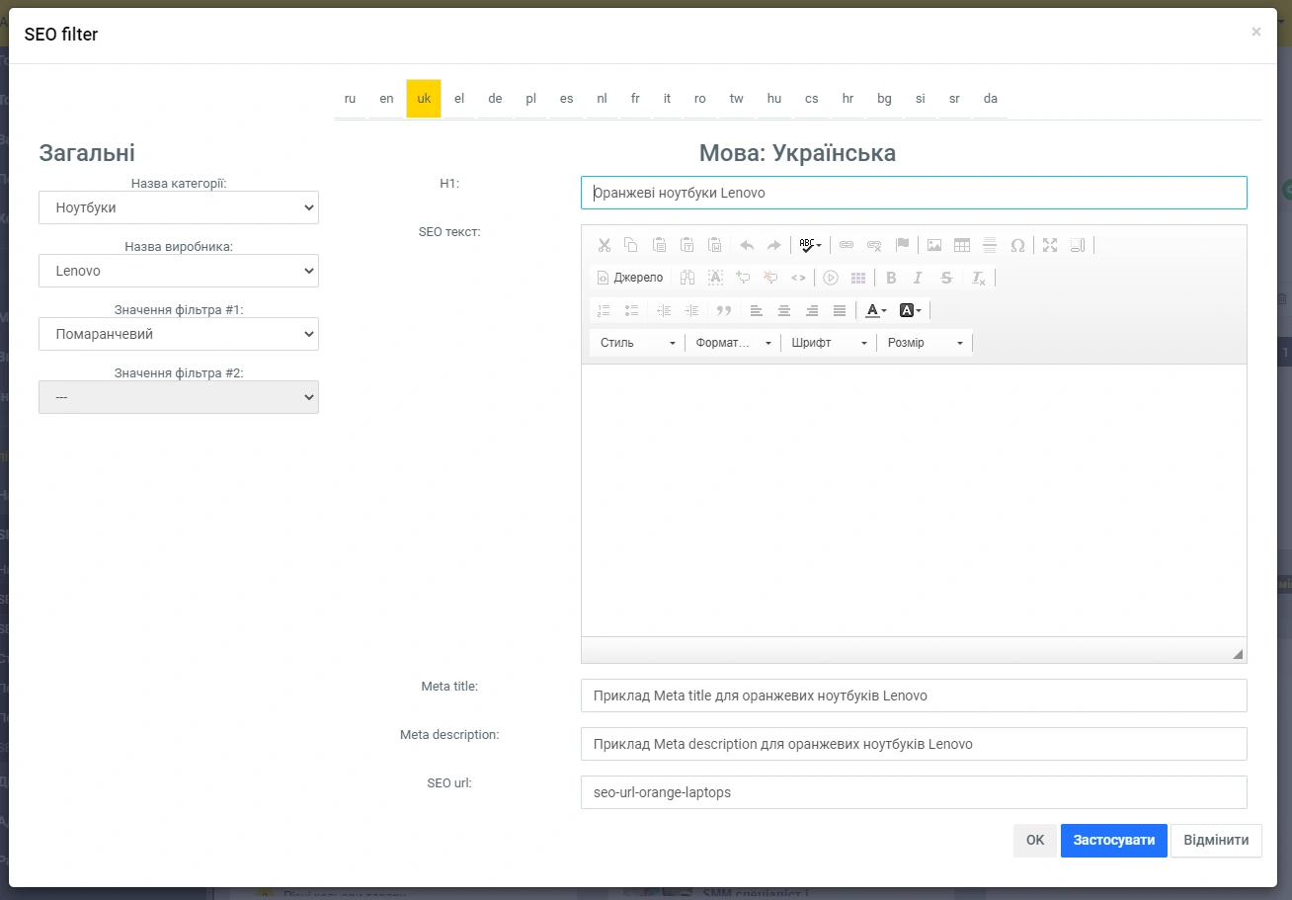1292x900 pixels.
Task: Open the Шрифт font dropdown
Action: (x=829, y=343)
